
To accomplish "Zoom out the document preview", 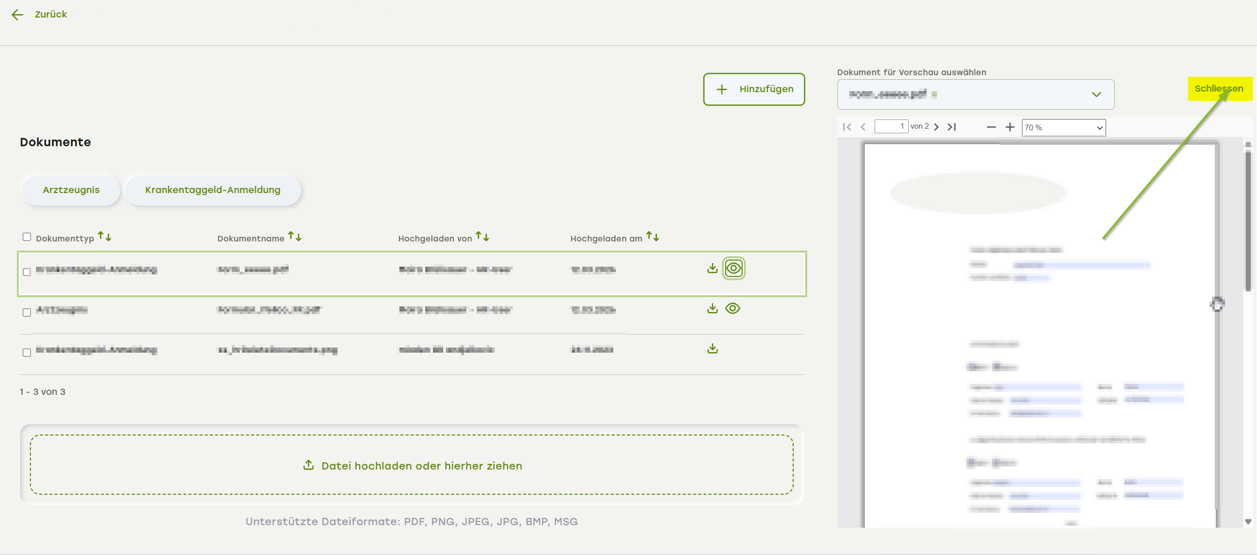I will [x=991, y=127].
